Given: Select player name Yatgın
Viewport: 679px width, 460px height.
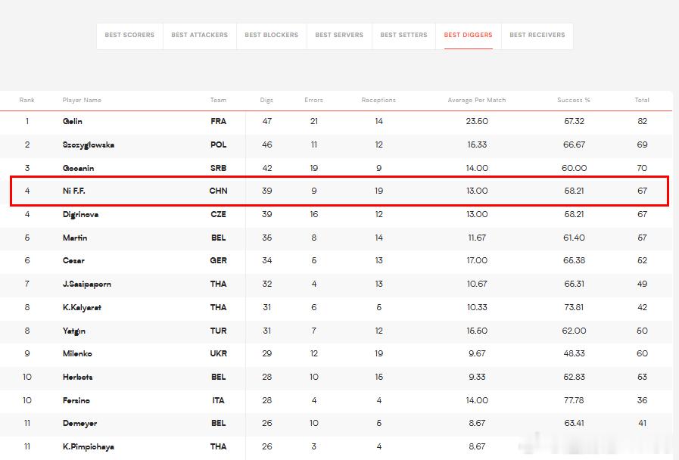Looking at the screenshot, I should [x=74, y=331].
